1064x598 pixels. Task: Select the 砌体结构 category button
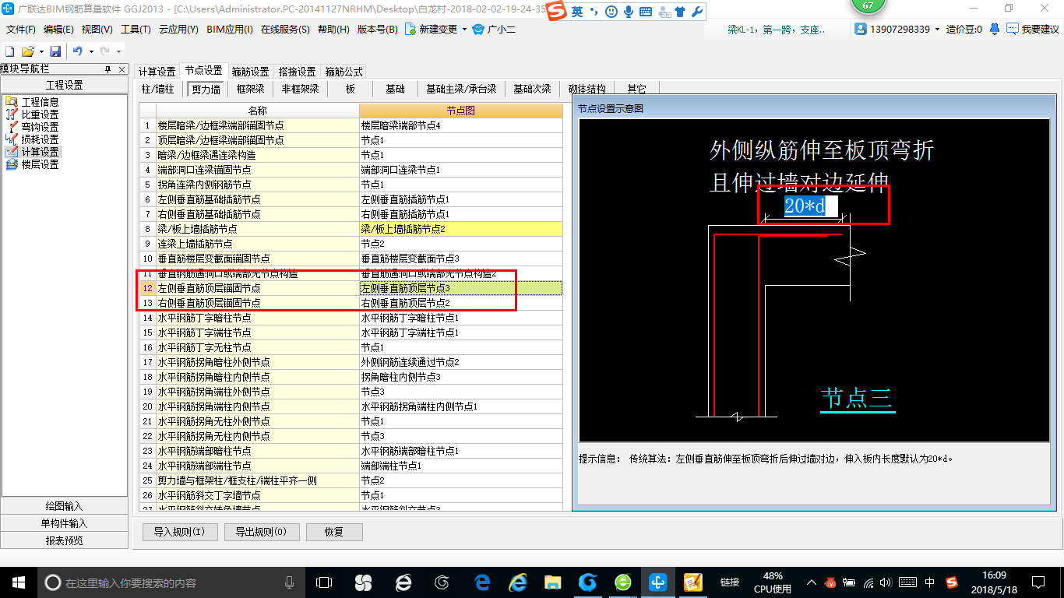click(587, 89)
